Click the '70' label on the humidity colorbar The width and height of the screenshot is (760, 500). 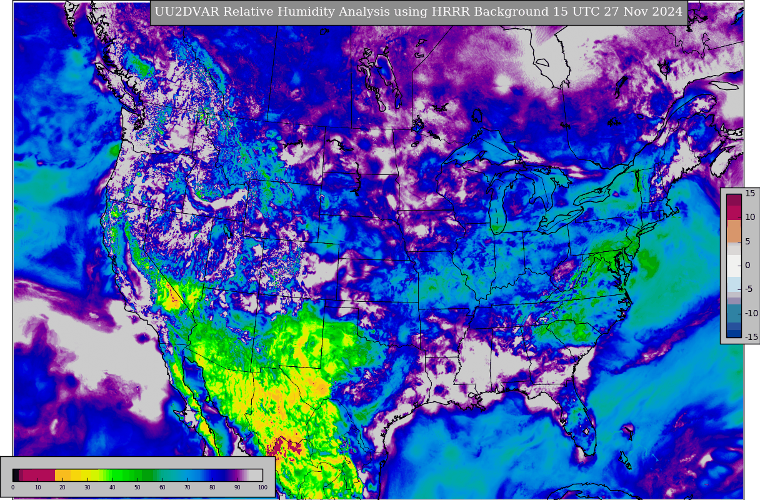[x=187, y=487]
